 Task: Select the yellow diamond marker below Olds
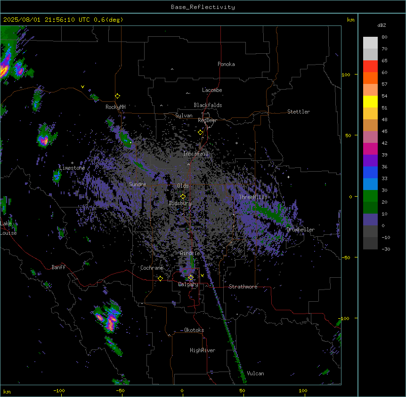click(183, 197)
